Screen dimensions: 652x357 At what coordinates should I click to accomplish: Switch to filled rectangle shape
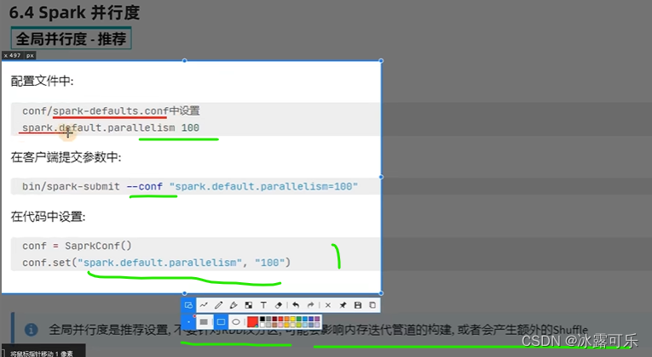point(204,322)
